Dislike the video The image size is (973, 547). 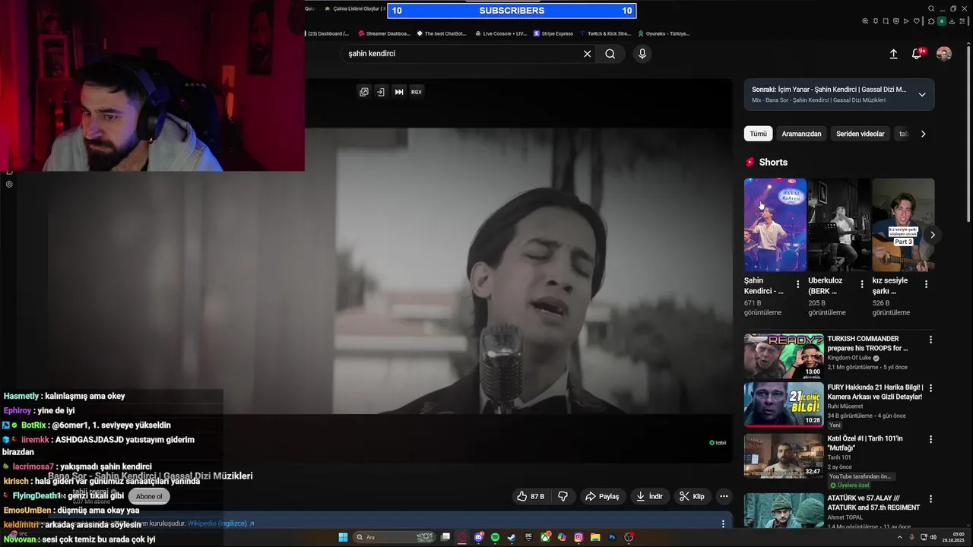563,496
